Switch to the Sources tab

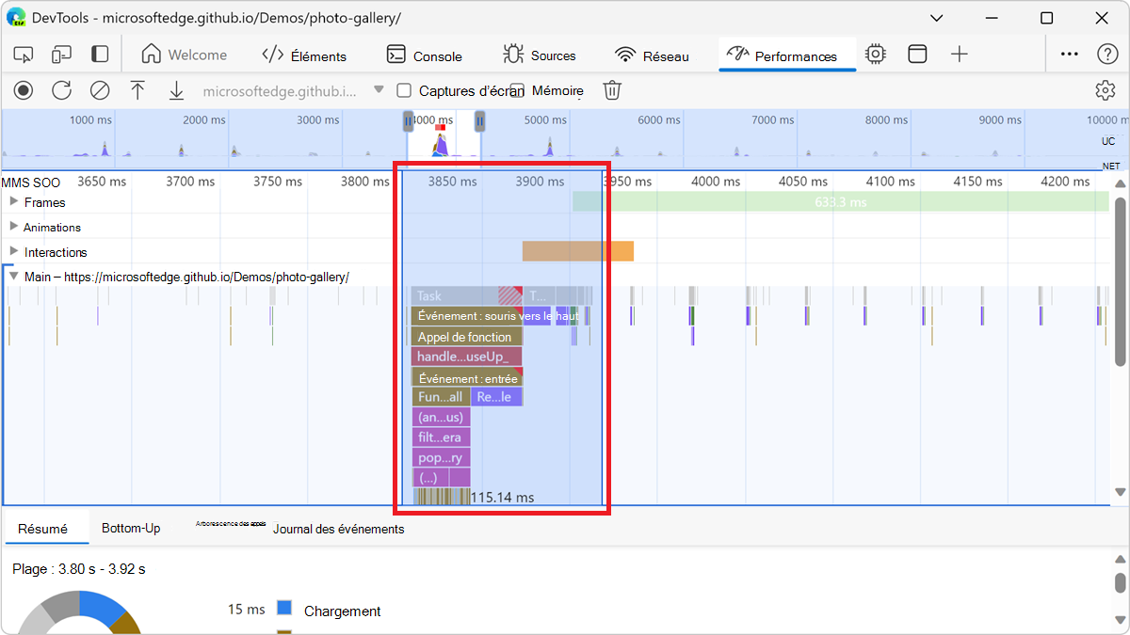pyautogui.click(x=540, y=56)
